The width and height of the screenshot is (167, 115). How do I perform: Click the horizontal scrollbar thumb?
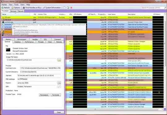[x=95, y=109]
